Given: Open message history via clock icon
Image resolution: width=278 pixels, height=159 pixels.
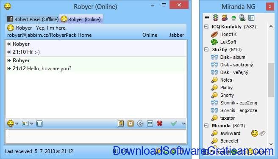Looking at the screenshot, I should pyautogui.click(x=131, y=123).
